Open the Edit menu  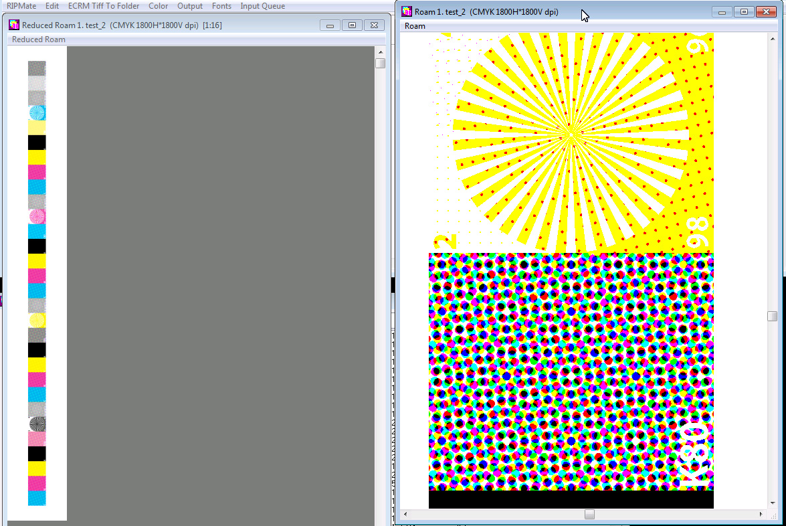pos(52,6)
